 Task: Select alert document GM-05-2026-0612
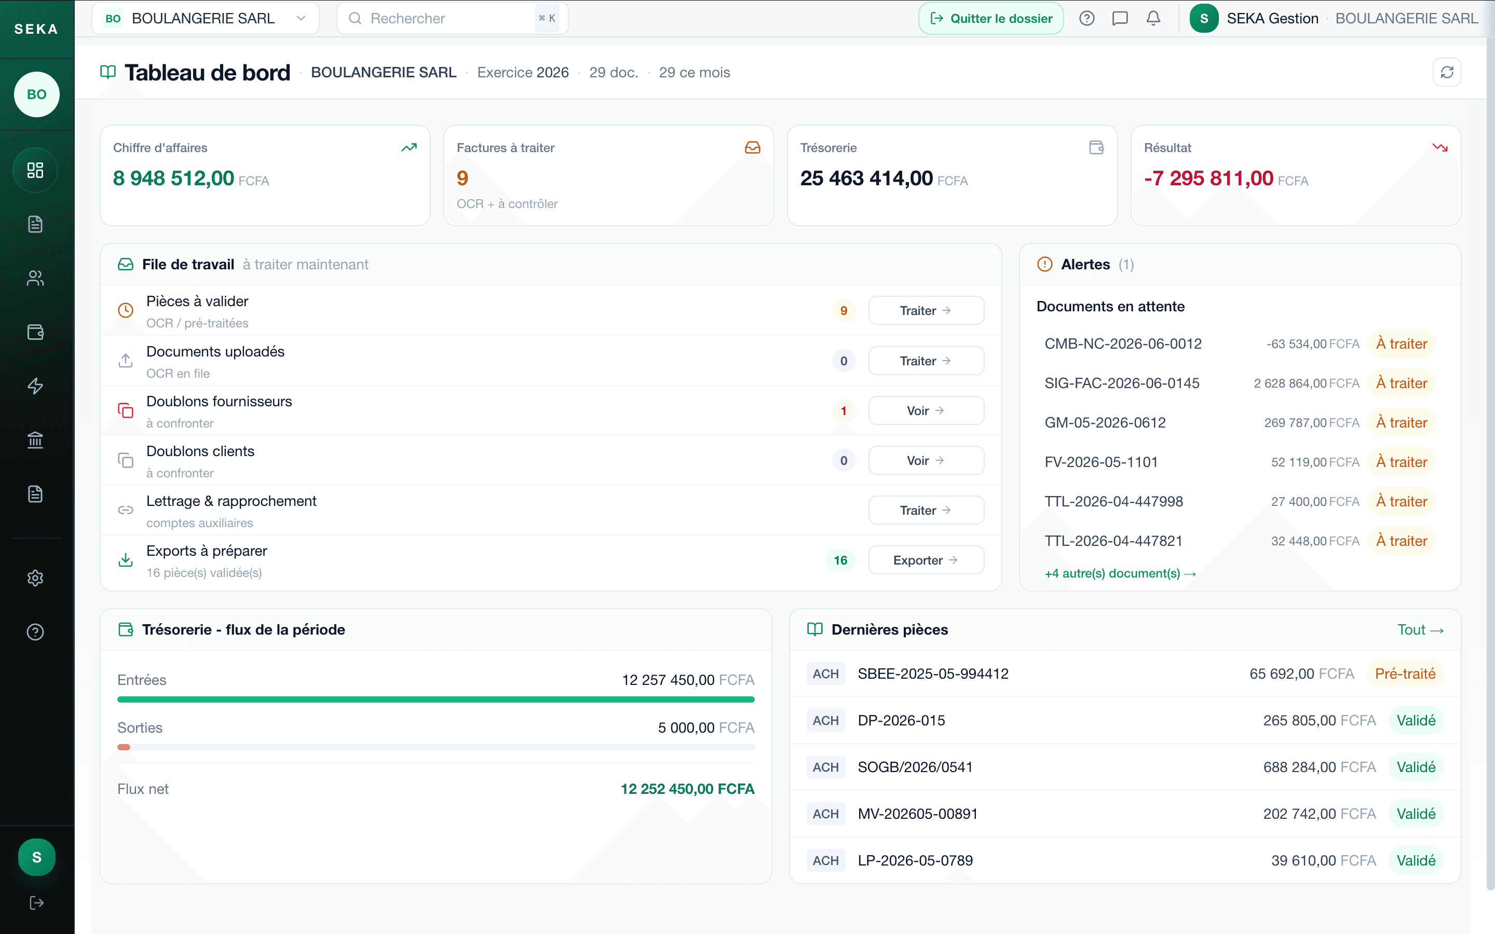tap(1239, 422)
